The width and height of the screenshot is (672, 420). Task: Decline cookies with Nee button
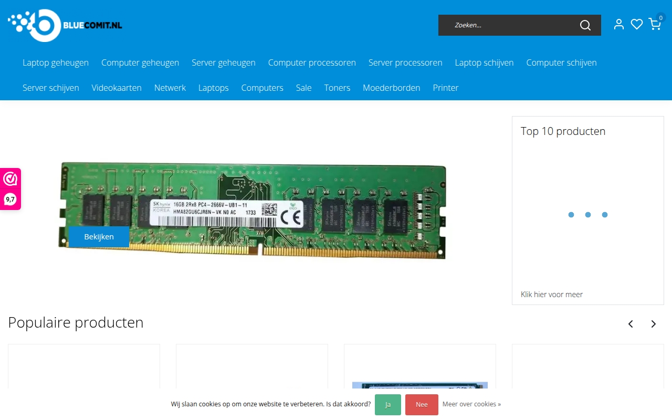tap(422, 405)
